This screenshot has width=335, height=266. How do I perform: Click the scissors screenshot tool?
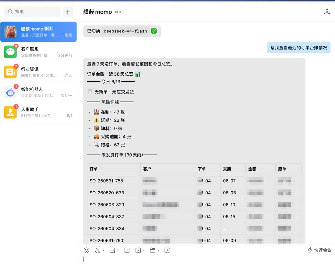[97, 250]
